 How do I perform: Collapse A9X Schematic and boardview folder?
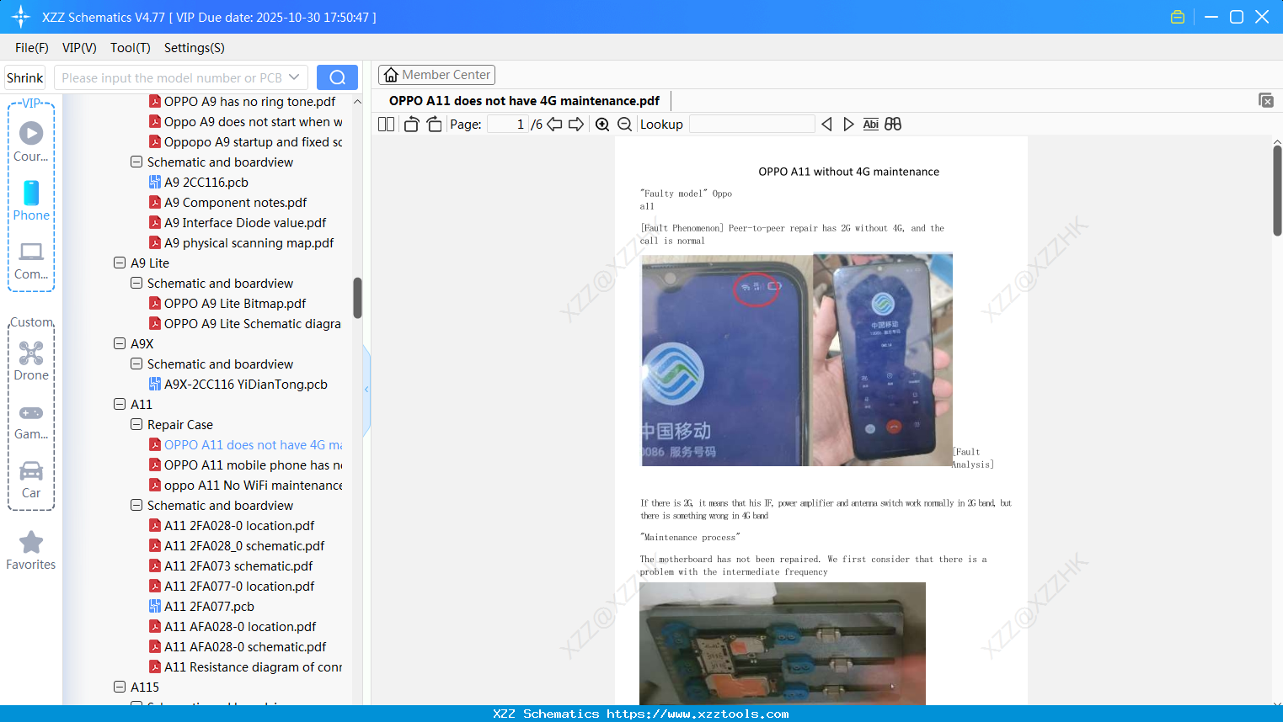pyautogui.click(x=136, y=364)
